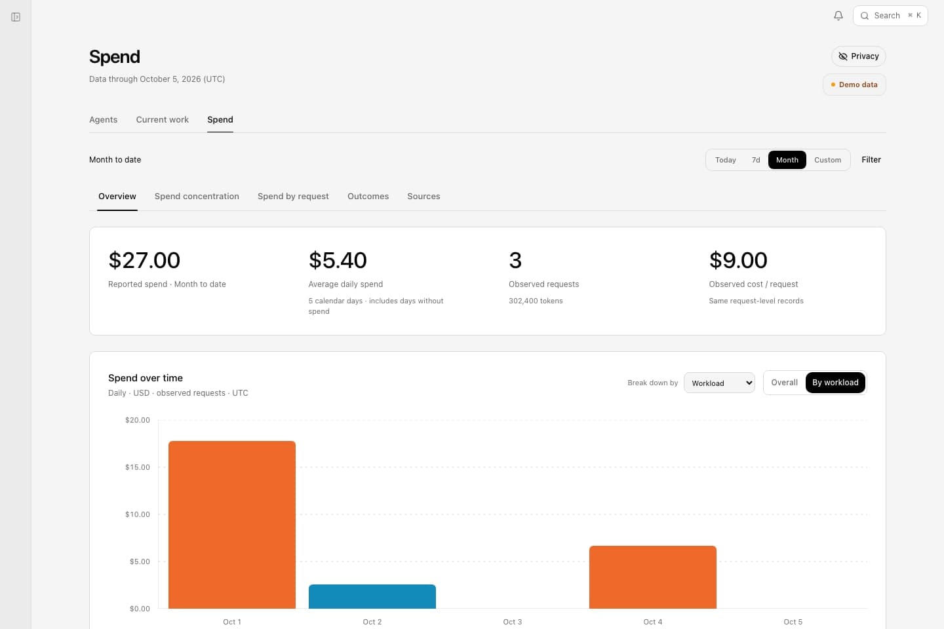The image size is (944, 629).
Task: Select the Spend tab
Action: tap(220, 120)
